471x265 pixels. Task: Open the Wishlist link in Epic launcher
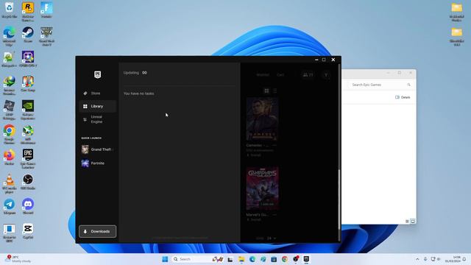tap(263, 75)
